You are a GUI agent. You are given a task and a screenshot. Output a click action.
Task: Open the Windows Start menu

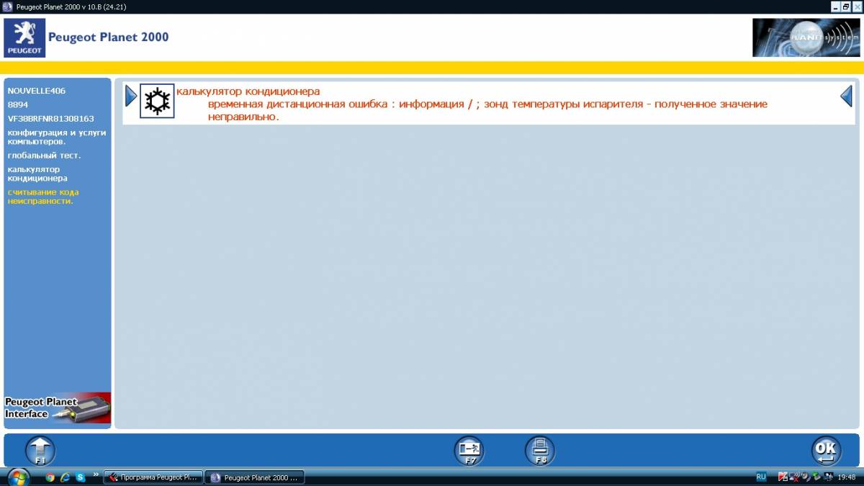click(17, 477)
